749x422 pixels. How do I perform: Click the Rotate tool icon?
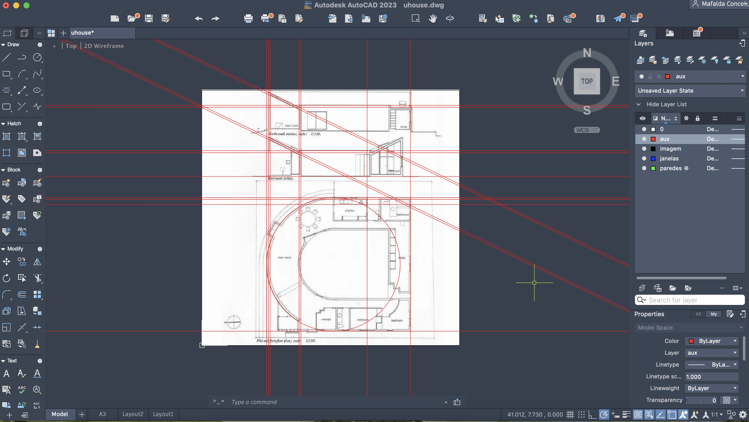(x=6, y=278)
